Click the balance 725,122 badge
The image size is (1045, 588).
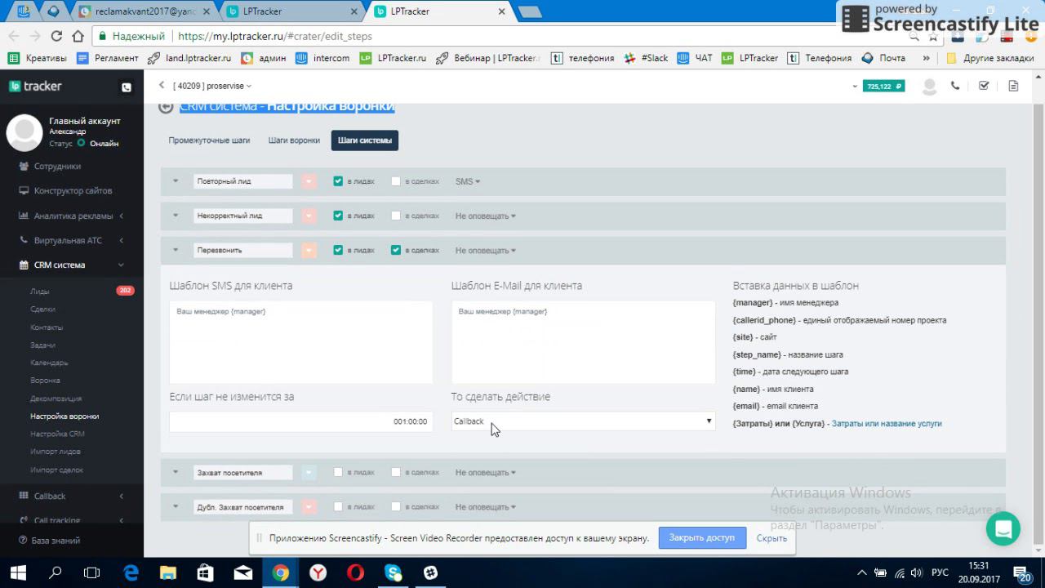pos(883,86)
